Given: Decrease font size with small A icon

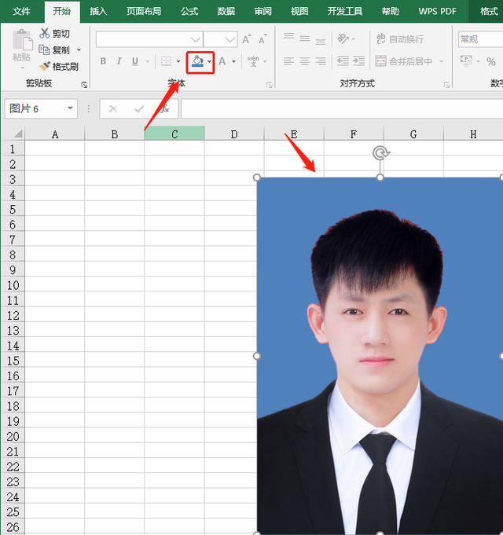Looking at the screenshot, I should pos(263,39).
